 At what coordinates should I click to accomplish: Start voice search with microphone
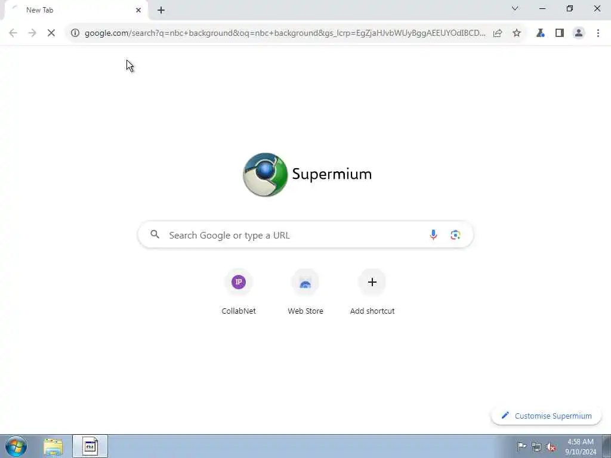(433, 235)
